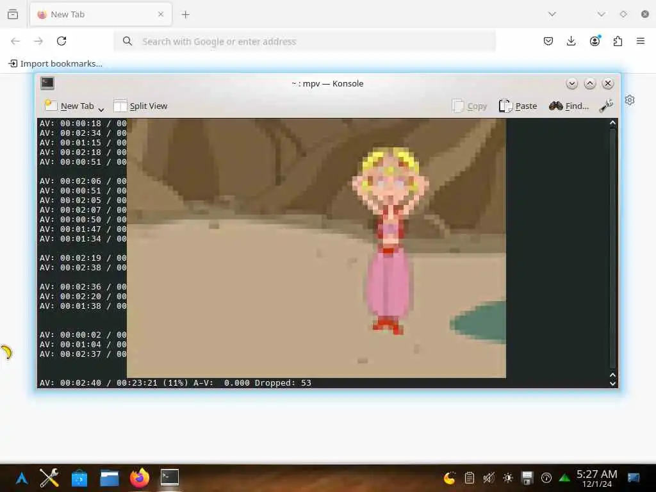Click the line reading AV: 00:00:18
Image resolution: width=656 pixels, height=492 pixels.
tap(83, 124)
